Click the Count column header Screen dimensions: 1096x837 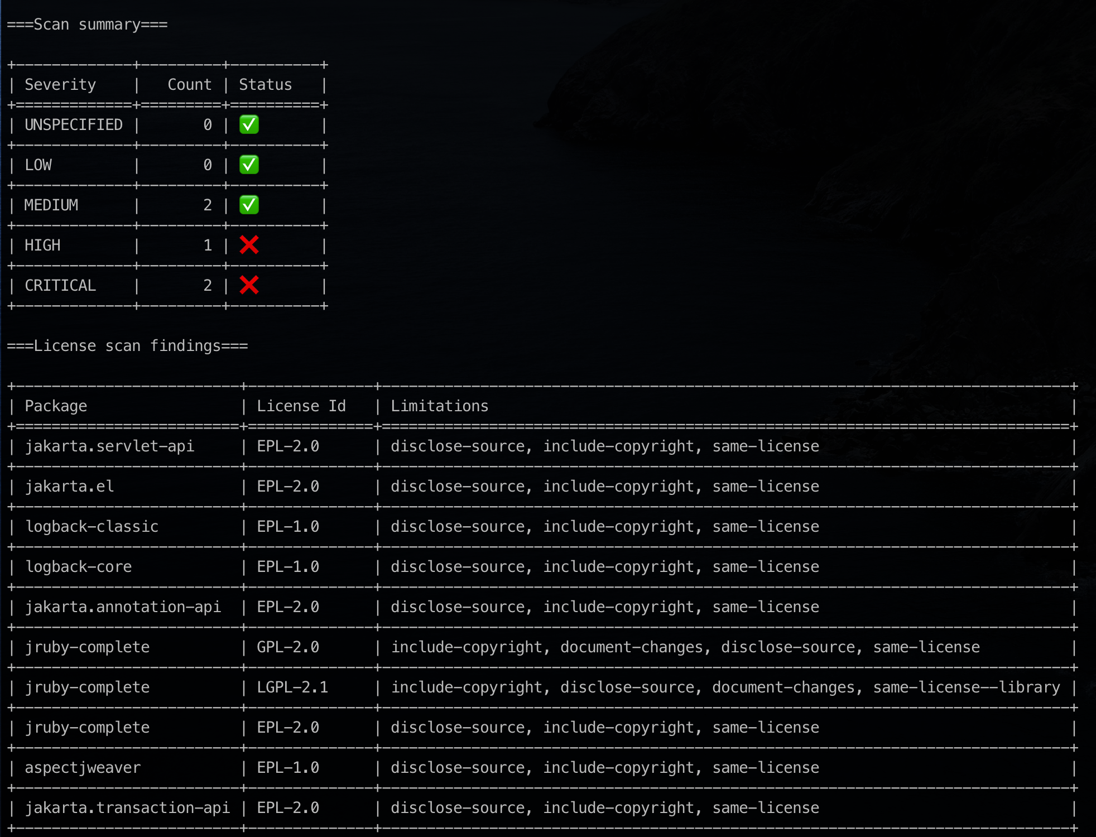click(190, 85)
